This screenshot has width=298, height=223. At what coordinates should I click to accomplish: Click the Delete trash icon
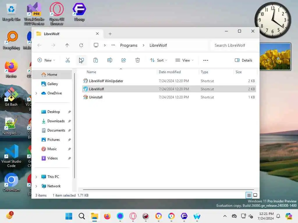tap(138, 60)
